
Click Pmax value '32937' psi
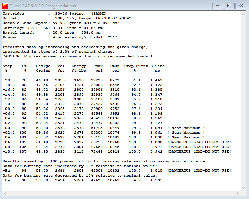click(x=97, y=95)
